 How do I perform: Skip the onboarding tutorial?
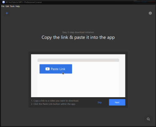pyautogui.click(x=100, y=102)
